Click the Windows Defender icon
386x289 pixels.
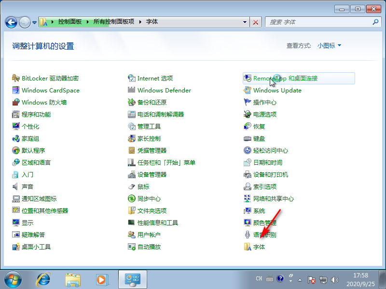[x=132, y=91]
